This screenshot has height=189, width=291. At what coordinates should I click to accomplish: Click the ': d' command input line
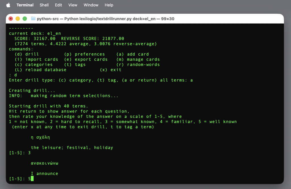pyautogui.click(x=13, y=75)
